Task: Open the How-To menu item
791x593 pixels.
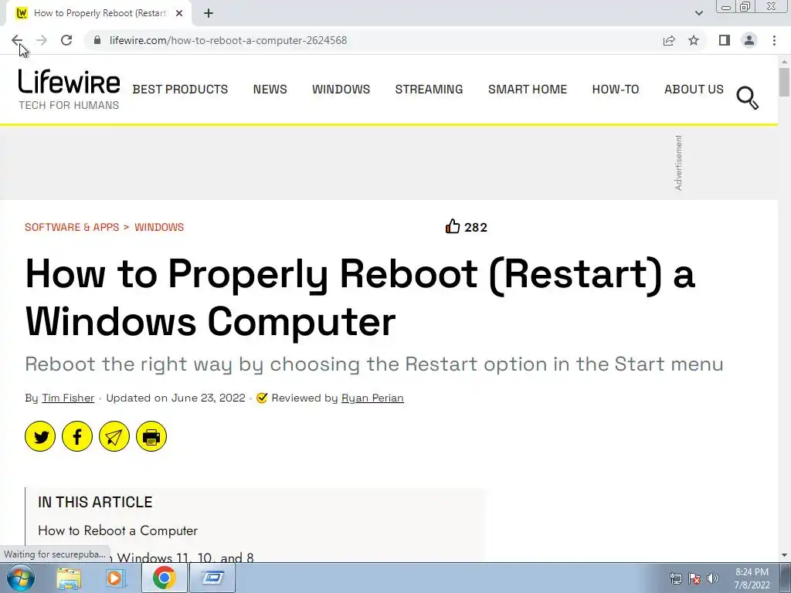Action: coord(616,90)
